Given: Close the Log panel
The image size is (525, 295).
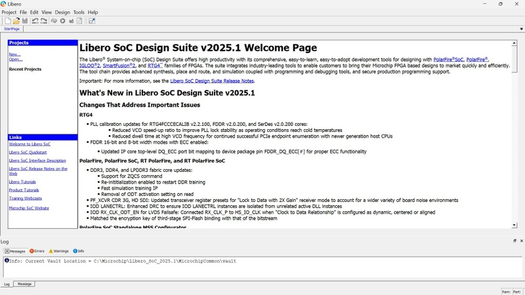Looking at the screenshot, I should (x=521, y=241).
